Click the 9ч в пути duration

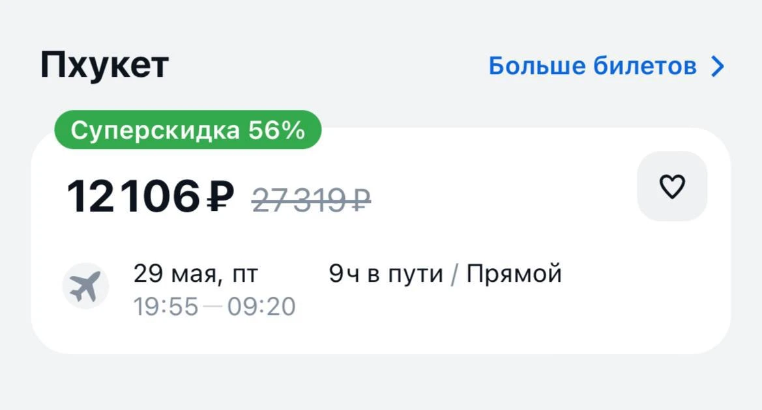pyautogui.click(x=386, y=273)
